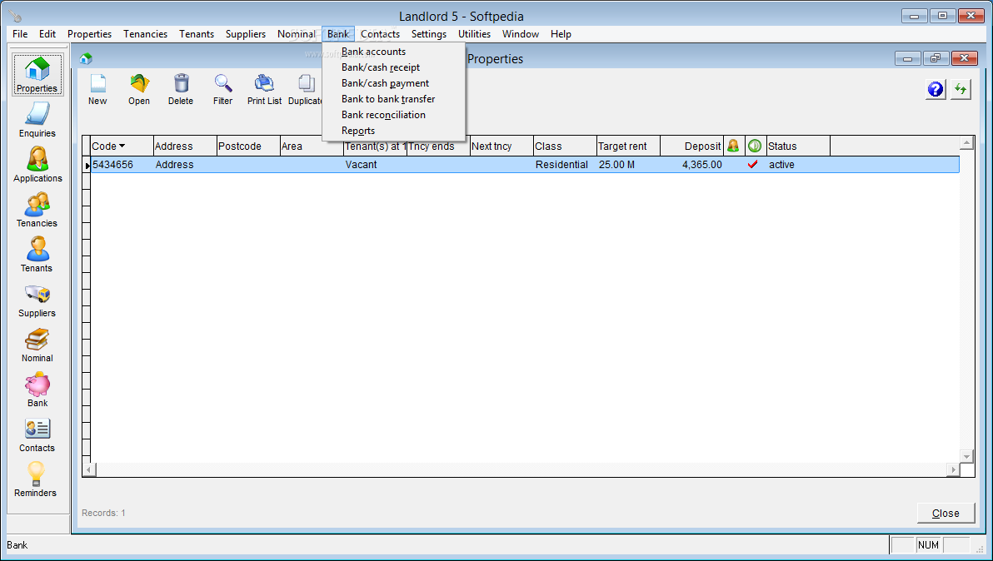Choose Bank/cash payment from menu
This screenshot has height=561, width=993.
pos(385,83)
